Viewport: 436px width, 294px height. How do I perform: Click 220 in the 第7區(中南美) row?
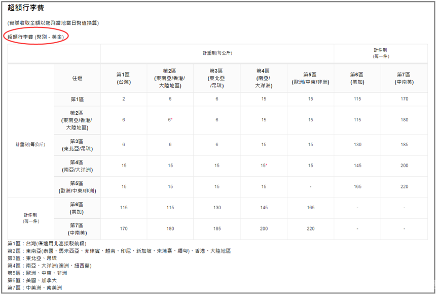311,228
